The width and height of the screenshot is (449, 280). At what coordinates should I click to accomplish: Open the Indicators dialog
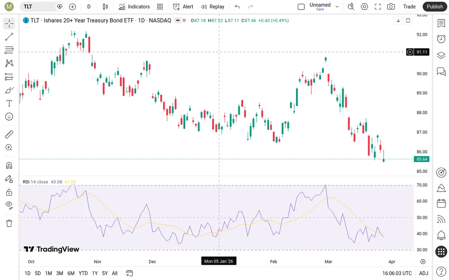[x=134, y=6]
